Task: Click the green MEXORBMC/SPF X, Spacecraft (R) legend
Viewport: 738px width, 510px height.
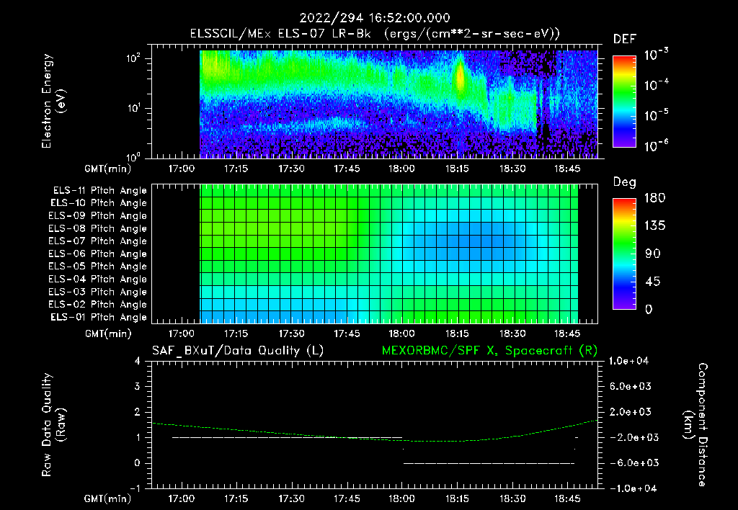Action: click(x=489, y=351)
